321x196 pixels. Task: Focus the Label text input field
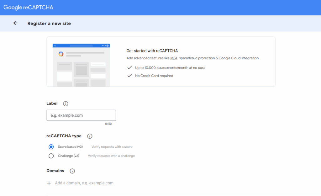pos(81,115)
